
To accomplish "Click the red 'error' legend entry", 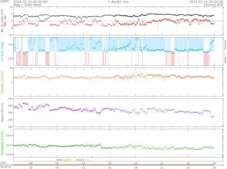I will 59,160.
